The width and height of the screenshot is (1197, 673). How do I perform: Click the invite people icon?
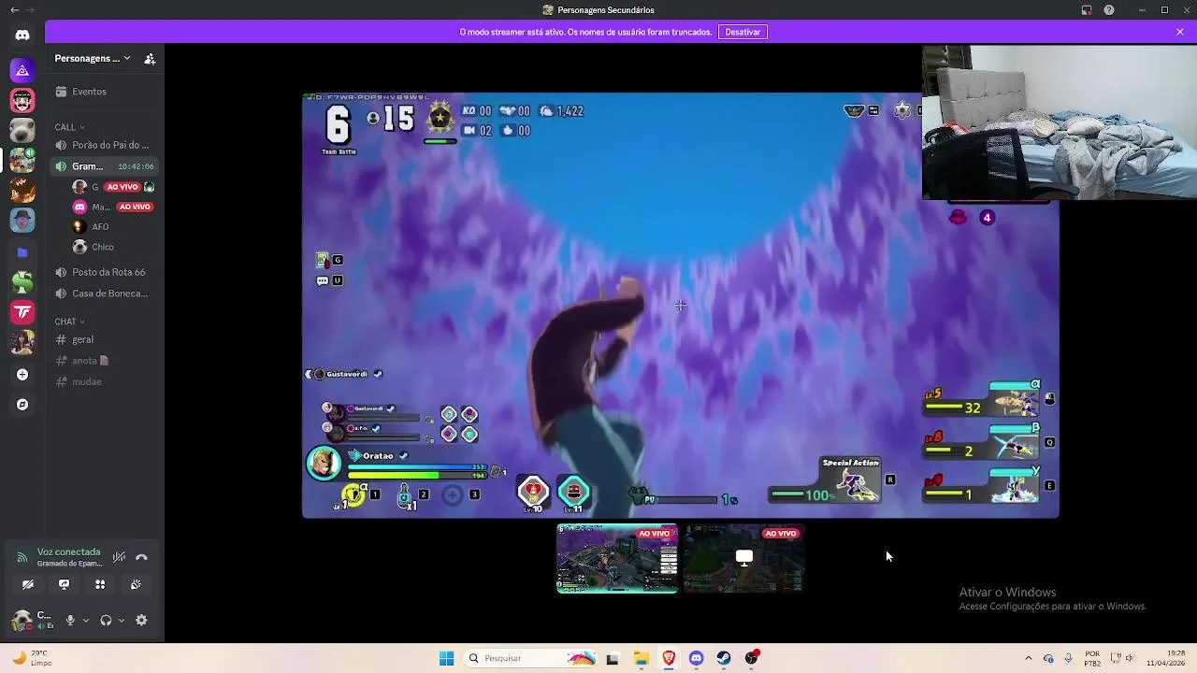[150, 59]
